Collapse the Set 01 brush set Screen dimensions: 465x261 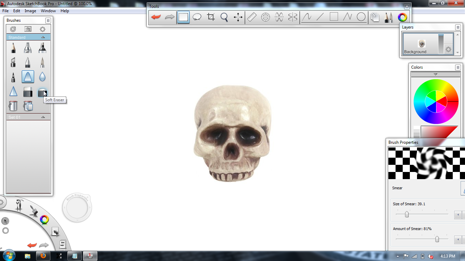tap(43, 117)
